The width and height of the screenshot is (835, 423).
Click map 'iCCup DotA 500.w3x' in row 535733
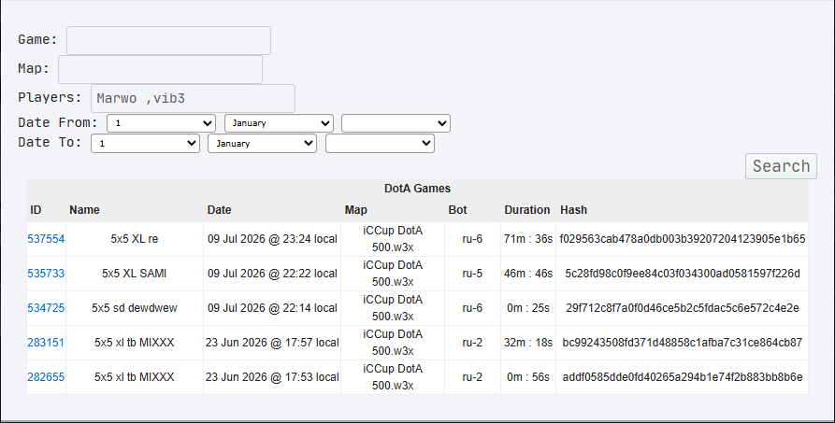pyautogui.click(x=393, y=274)
